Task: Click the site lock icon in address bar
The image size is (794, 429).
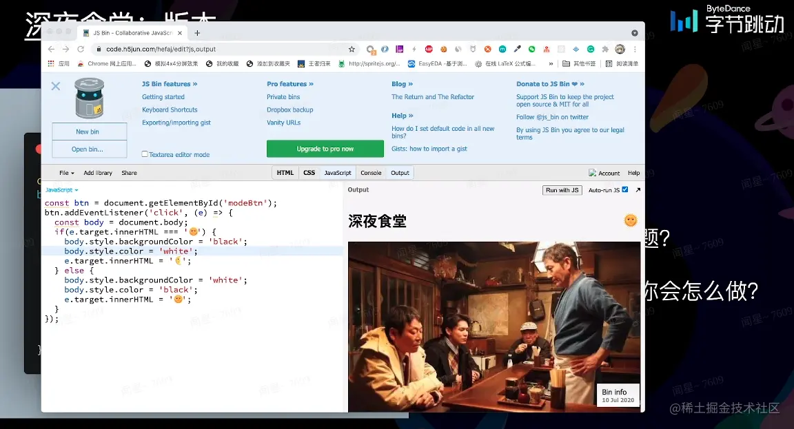Action: [x=99, y=49]
